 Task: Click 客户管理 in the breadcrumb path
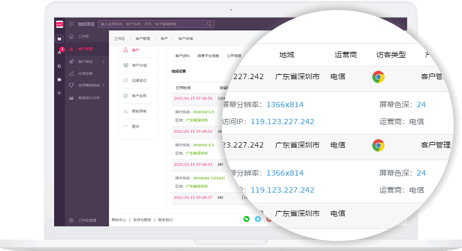143,39
